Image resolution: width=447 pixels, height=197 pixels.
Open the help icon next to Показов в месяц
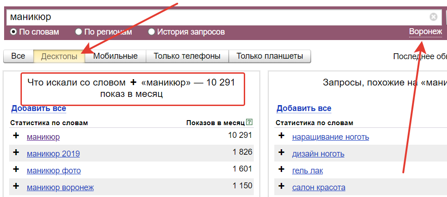coord(249,122)
